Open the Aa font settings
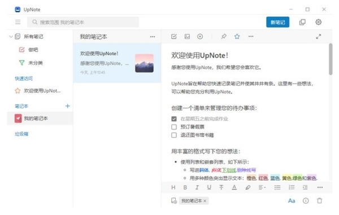 pyautogui.click(x=292, y=201)
